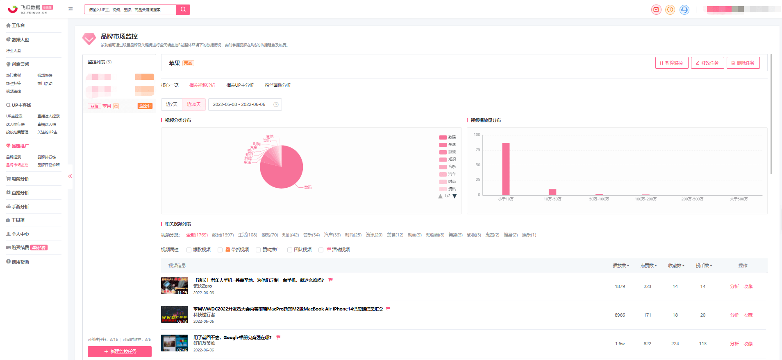Screen dimensions: 782x360
Task: Click the 数据大盘 pie chart icon
Action: pos(8,40)
